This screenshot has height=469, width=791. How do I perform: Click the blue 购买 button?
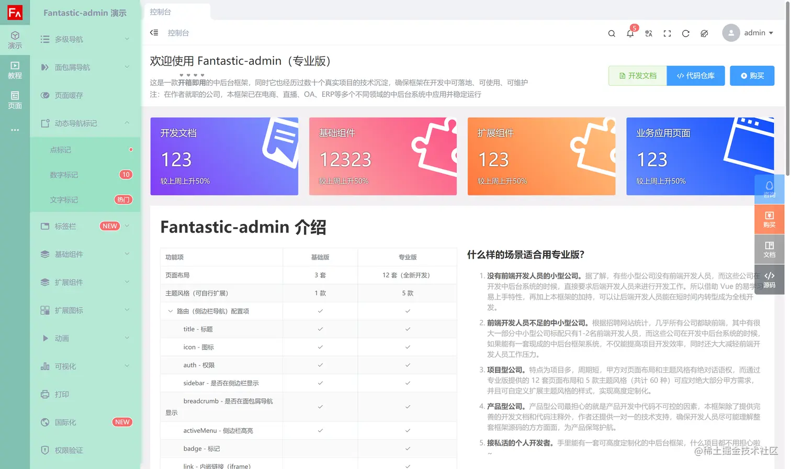(x=752, y=76)
